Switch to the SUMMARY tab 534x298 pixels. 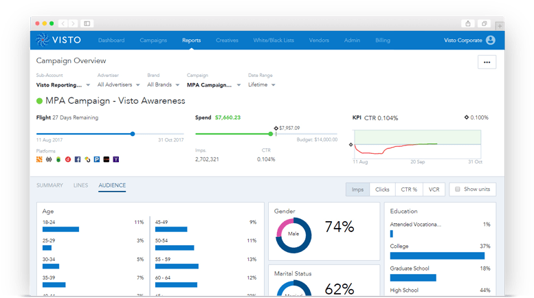[x=49, y=185]
